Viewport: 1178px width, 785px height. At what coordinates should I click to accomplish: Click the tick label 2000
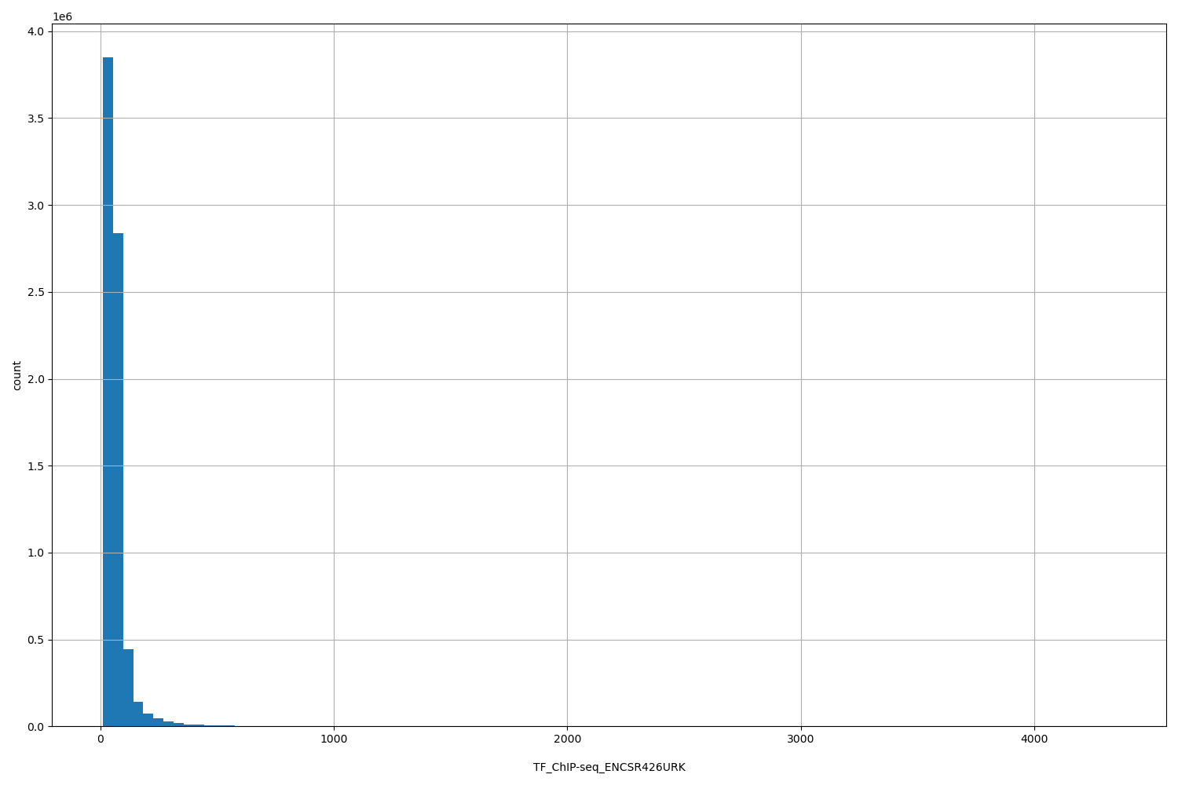569,739
